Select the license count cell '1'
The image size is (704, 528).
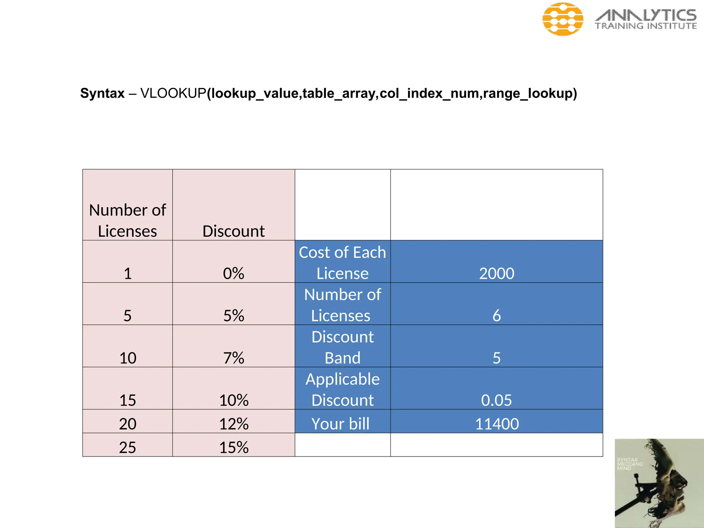[128, 262]
